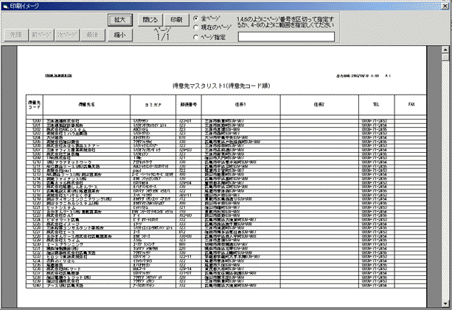Screen dimensions: 452x310
Task: Select the 全ページ all pages radio button
Action: click(196, 18)
